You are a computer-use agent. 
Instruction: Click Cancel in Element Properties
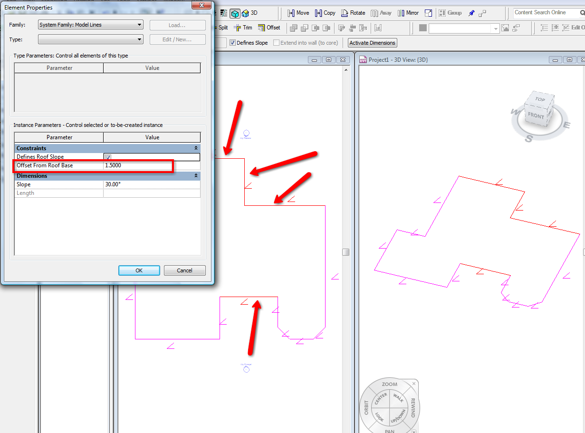coord(184,270)
